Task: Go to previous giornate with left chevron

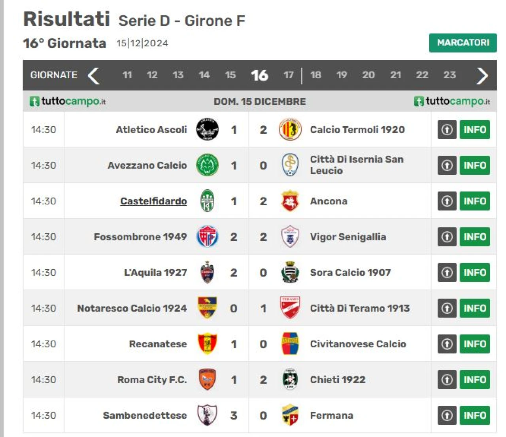Action: click(x=94, y=76)
